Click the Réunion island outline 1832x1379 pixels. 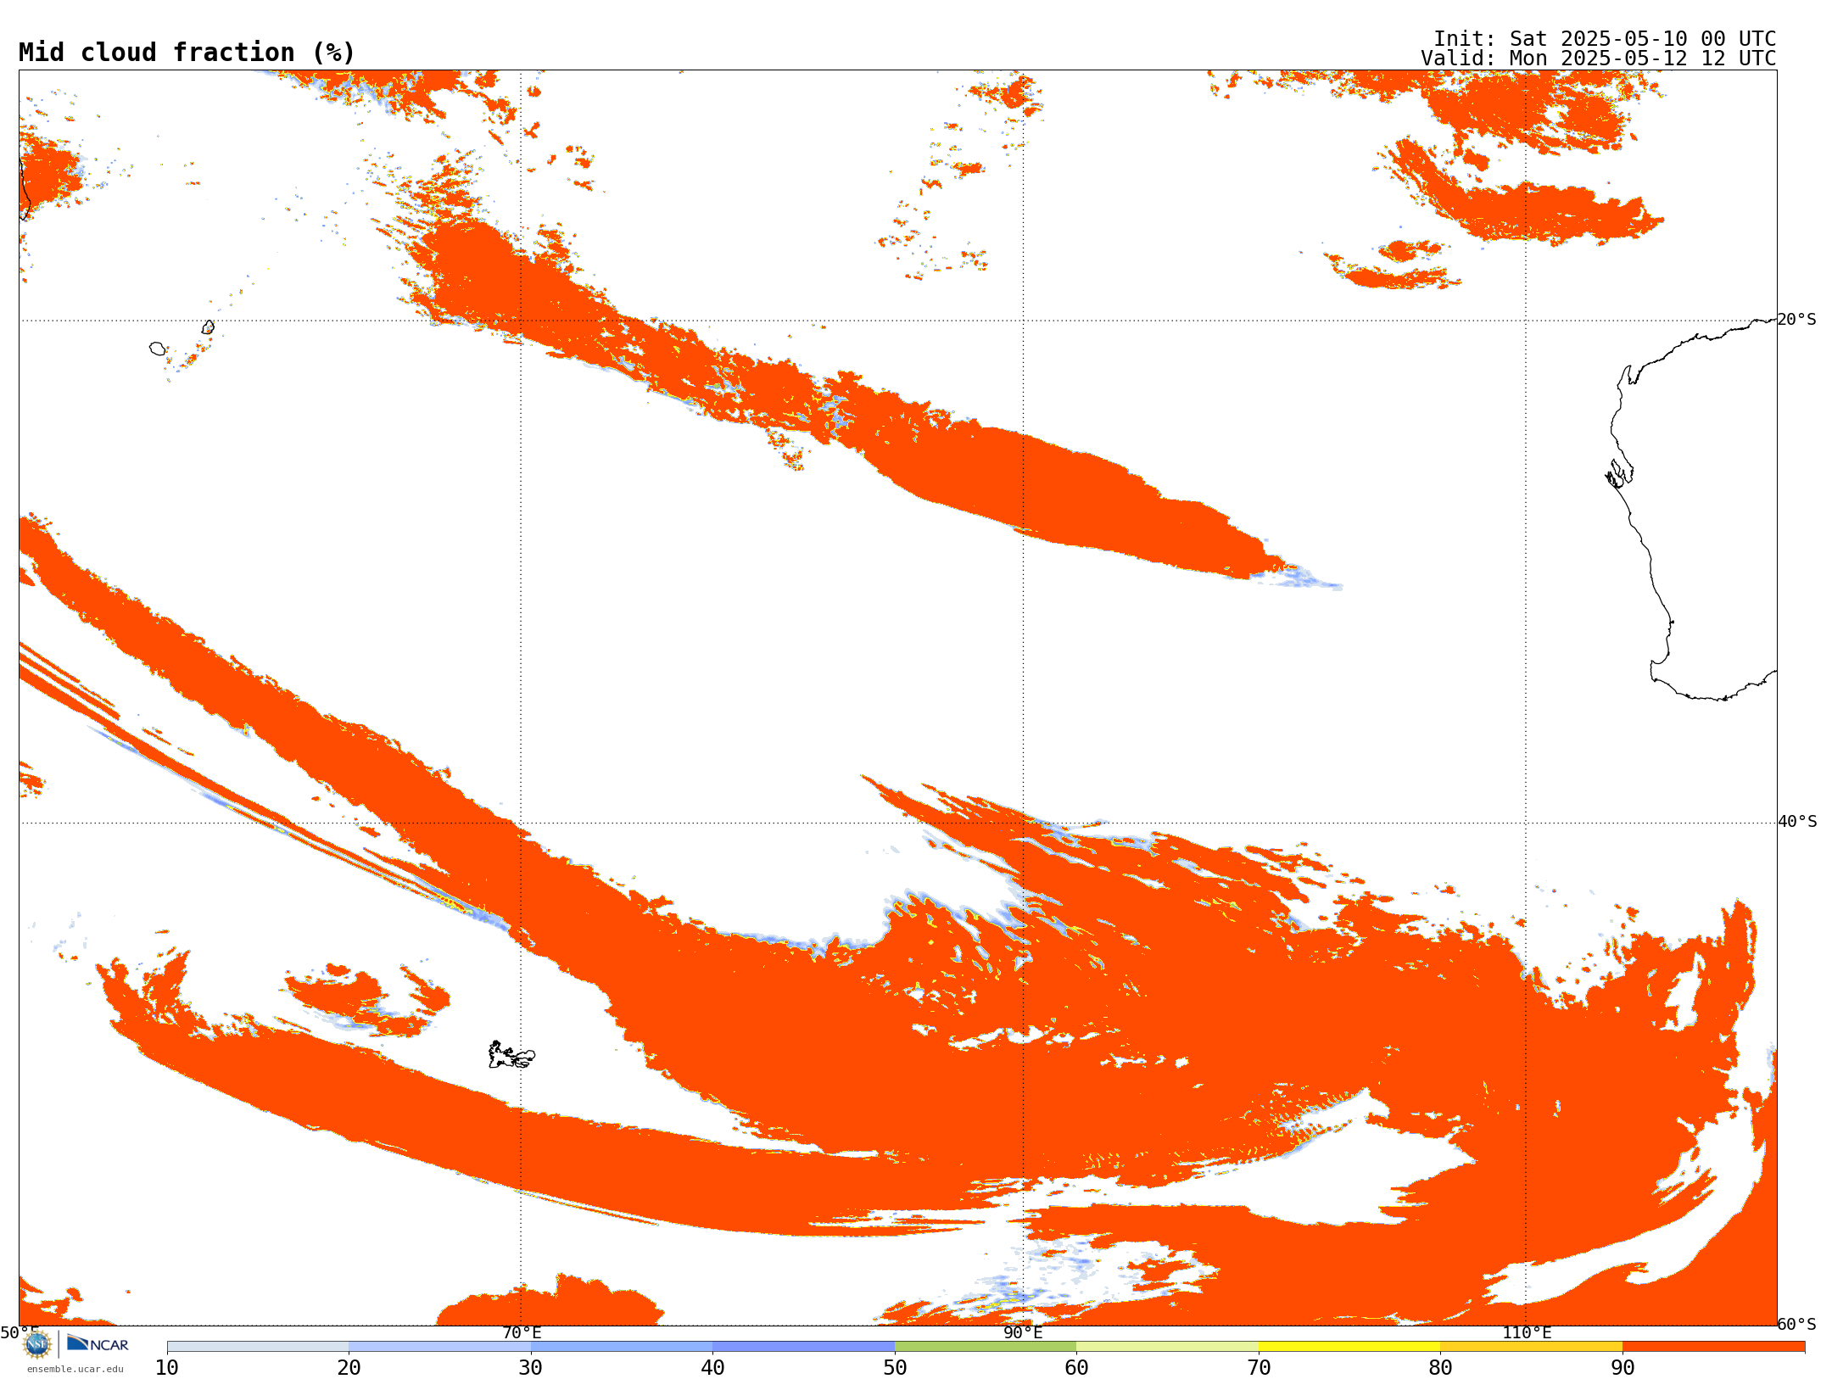click(158, 349)
